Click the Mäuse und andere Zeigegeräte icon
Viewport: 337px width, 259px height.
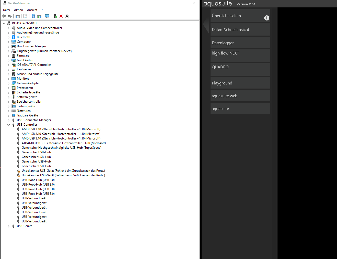tap(14, 74)
